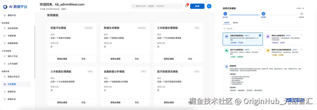This screenshot has width=317, height=110.
Task: Click the magnifier icon in the top search bar
Action: 134,6
